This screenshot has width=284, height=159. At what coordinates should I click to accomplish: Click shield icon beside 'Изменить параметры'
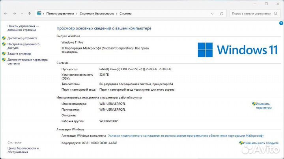[254, 104]
